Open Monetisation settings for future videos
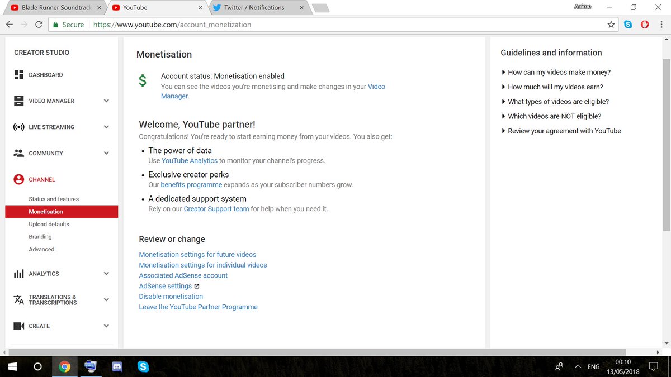This screenshot has height=377, width=671. (197, 255)
